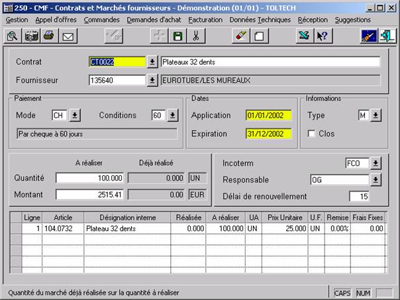
Task: Click the Prix Unitaire column header
Action: click(285, 217)
